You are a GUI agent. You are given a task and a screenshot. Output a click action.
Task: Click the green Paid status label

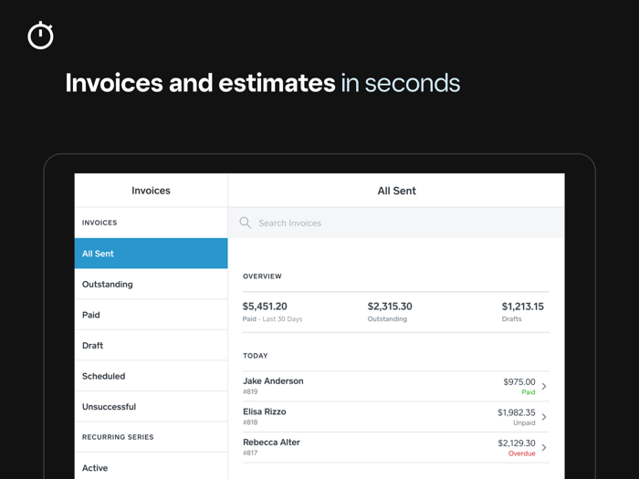point(529,392)
